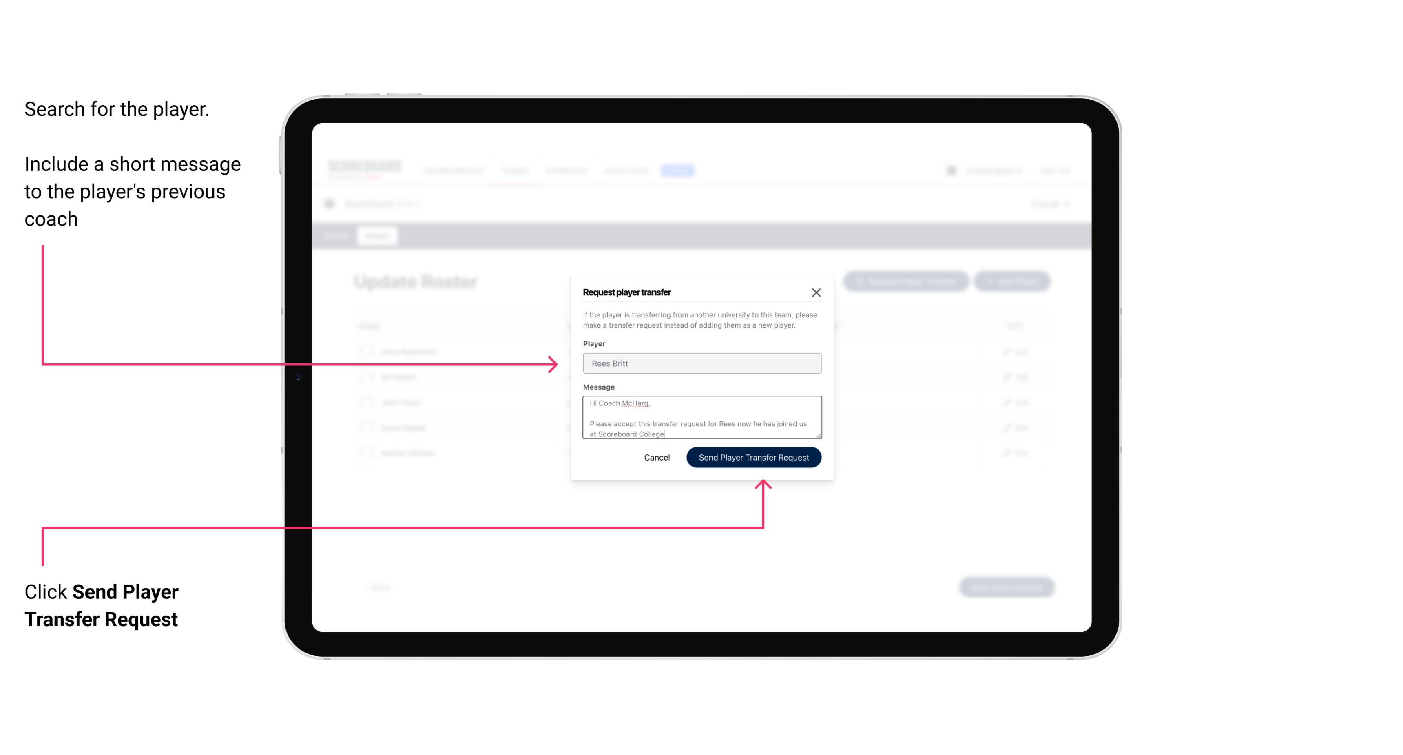Click the close X button on dialog
The image size is (1403, 755).
click(x=817, y=292)
